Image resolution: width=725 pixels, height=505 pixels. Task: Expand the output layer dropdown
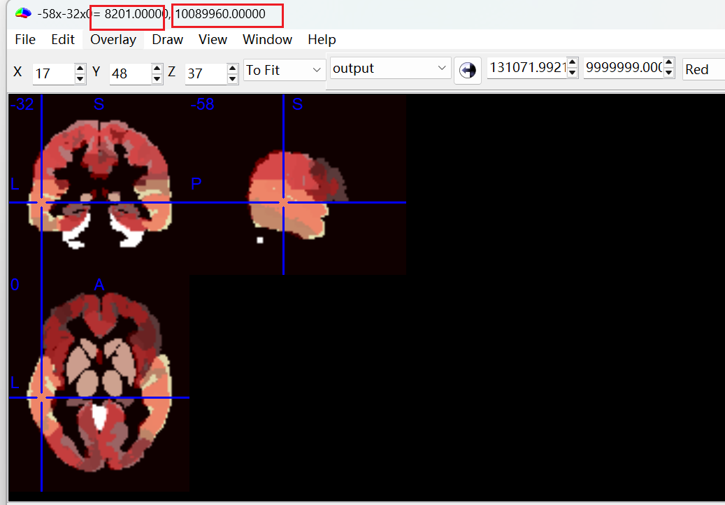point(390,69)
